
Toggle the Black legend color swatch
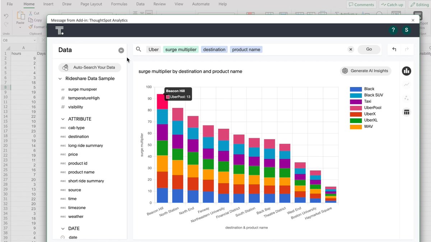356,89
